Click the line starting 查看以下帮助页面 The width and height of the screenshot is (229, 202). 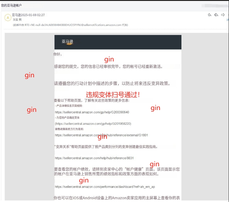pos(91,101)
